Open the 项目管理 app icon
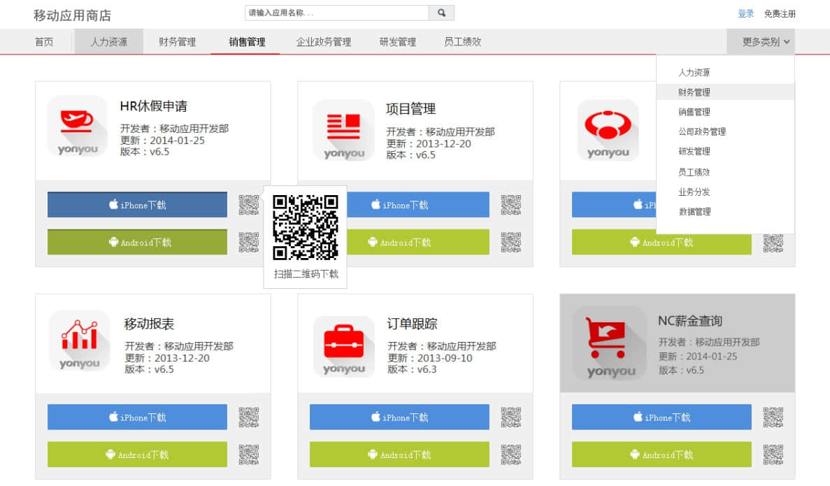Viewport: 830px width, 486px height. tap(343, 130)
